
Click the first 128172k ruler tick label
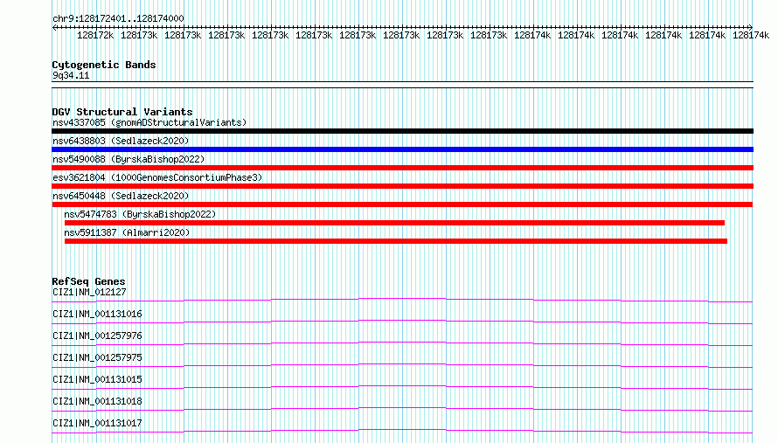(x=95, y=36)
